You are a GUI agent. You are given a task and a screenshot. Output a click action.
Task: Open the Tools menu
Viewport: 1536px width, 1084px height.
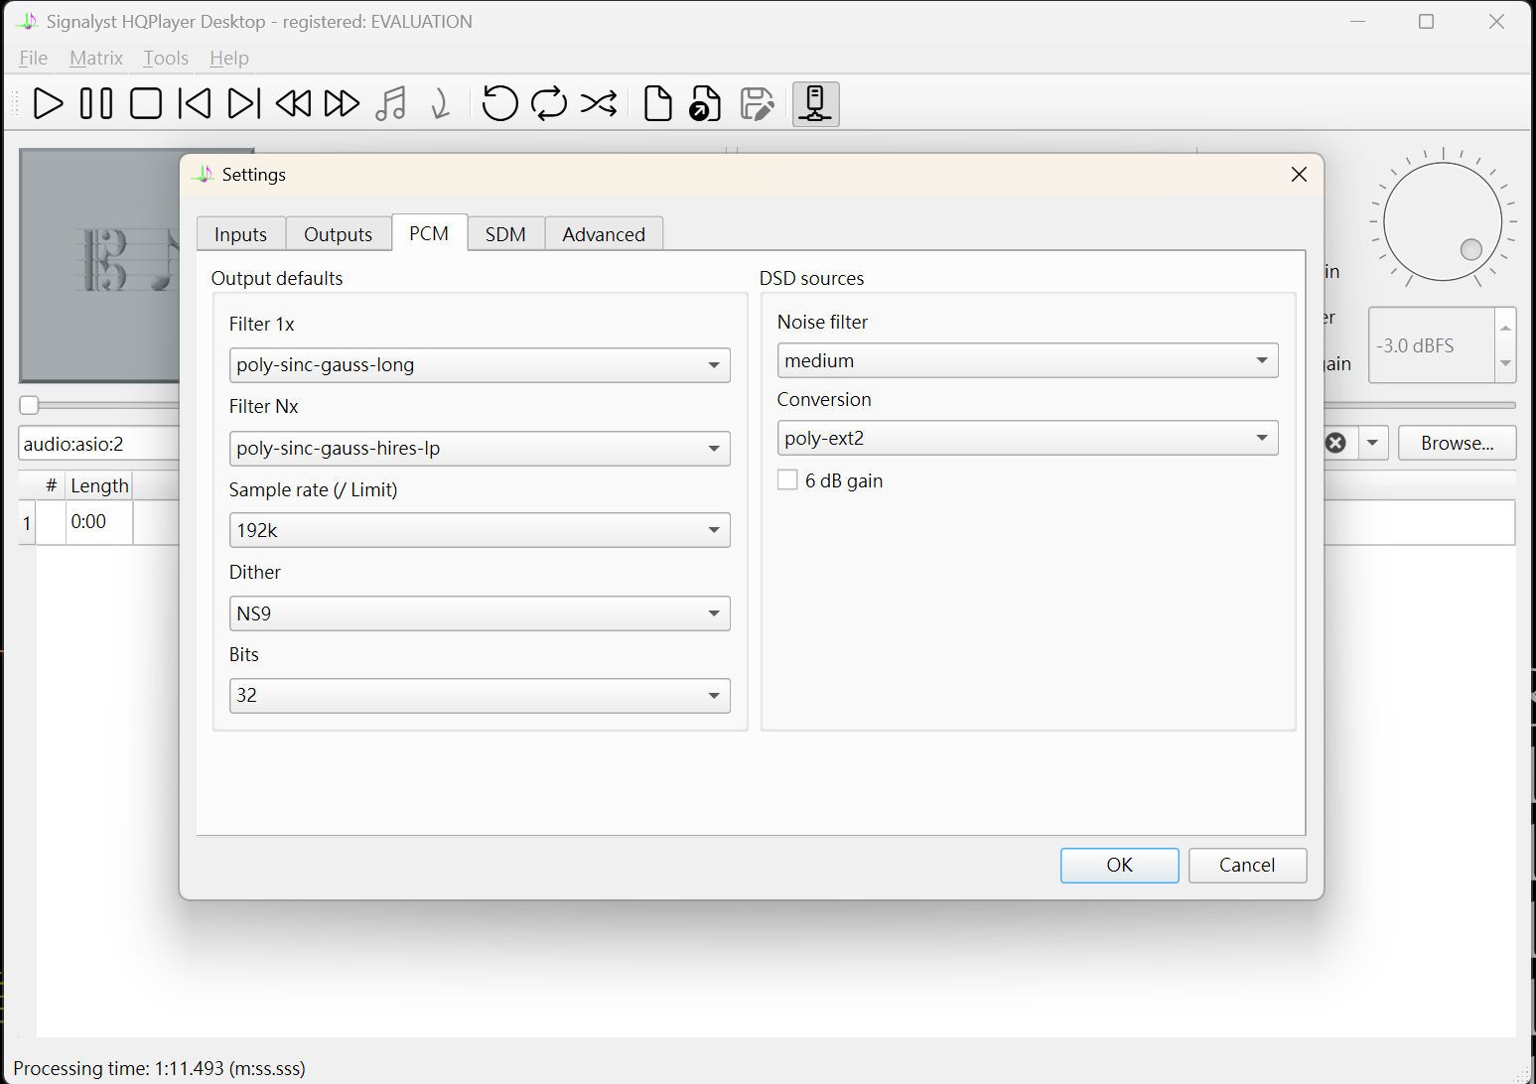point(166,58)
